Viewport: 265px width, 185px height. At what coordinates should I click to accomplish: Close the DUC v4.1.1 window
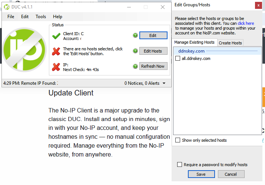tap(163, 7)
